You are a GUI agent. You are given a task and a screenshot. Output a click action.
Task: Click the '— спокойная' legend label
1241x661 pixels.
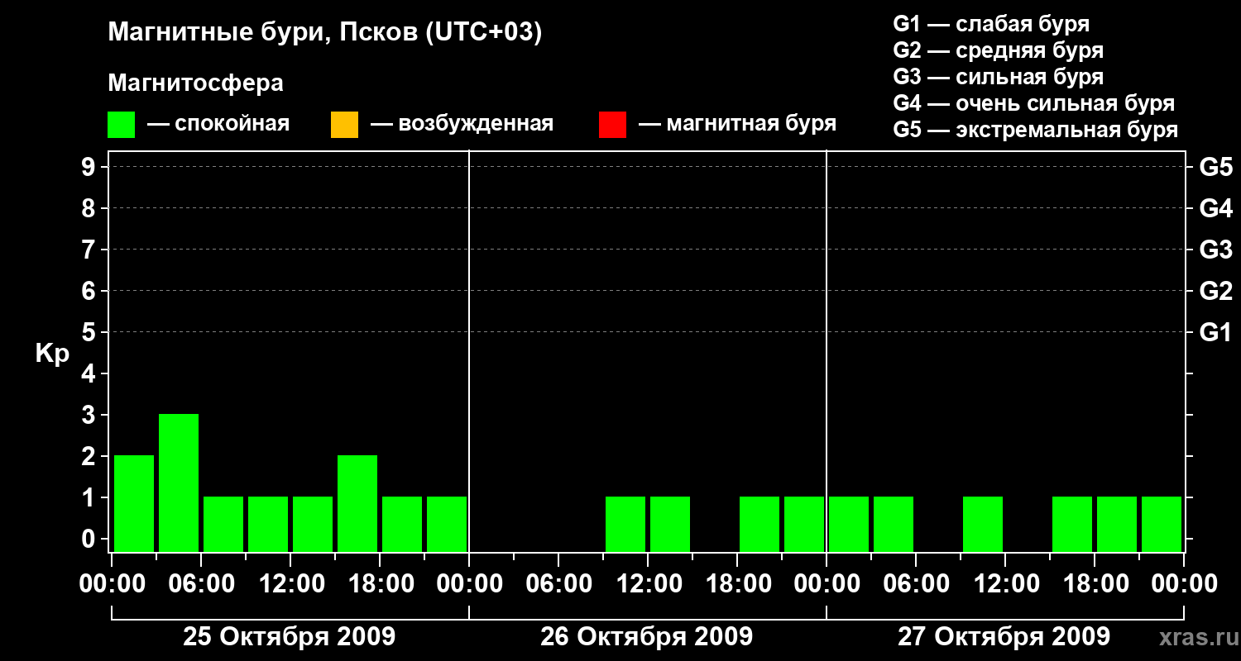(218, 124)
